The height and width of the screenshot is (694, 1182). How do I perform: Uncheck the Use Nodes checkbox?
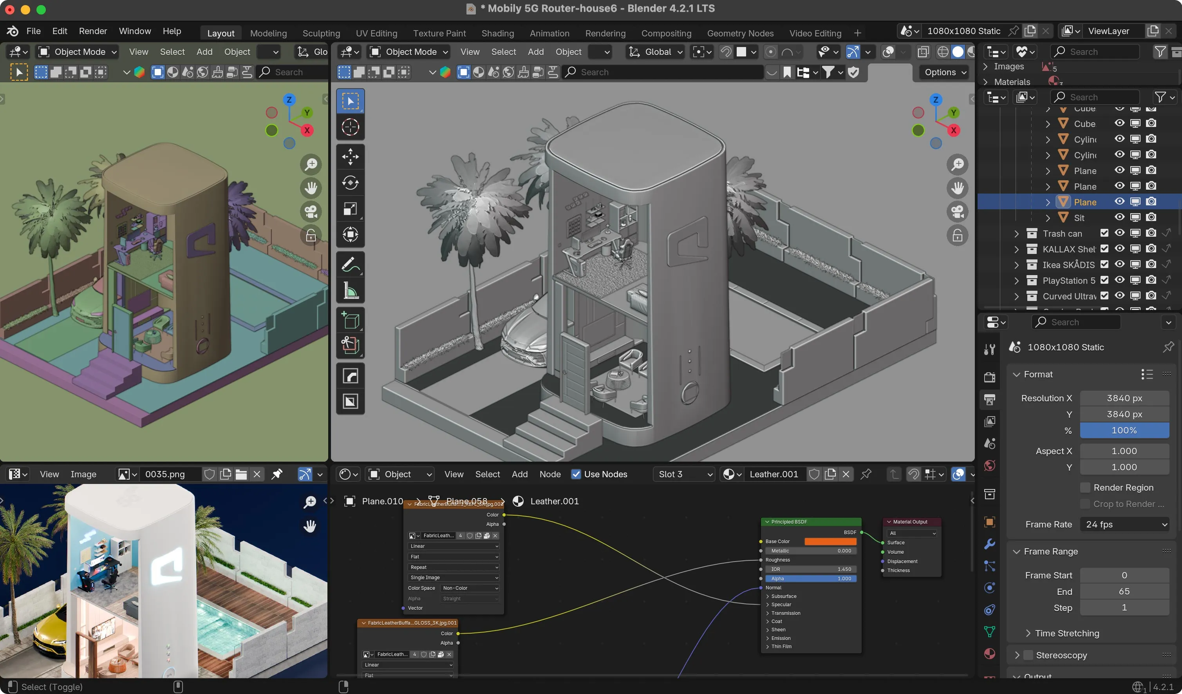pyautogui.click(x=576, y=474)
